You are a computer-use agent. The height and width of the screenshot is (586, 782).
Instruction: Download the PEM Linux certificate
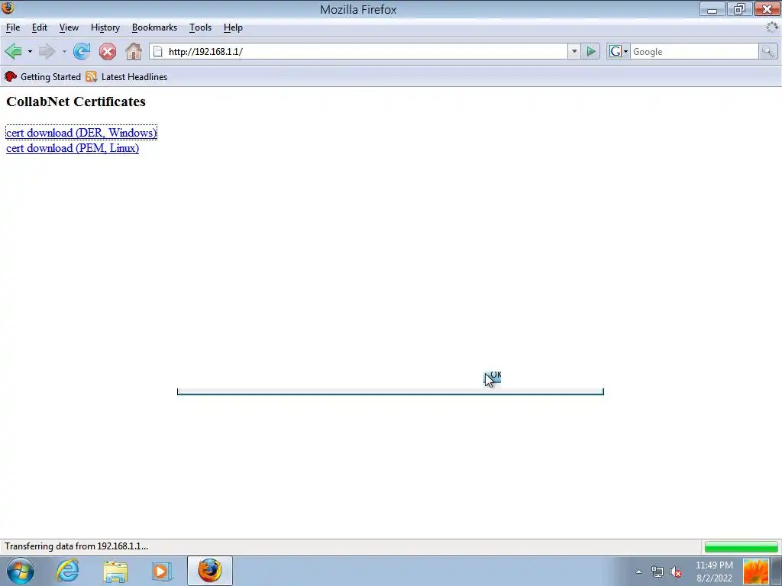pyautogui.click(x=73, y=148)
